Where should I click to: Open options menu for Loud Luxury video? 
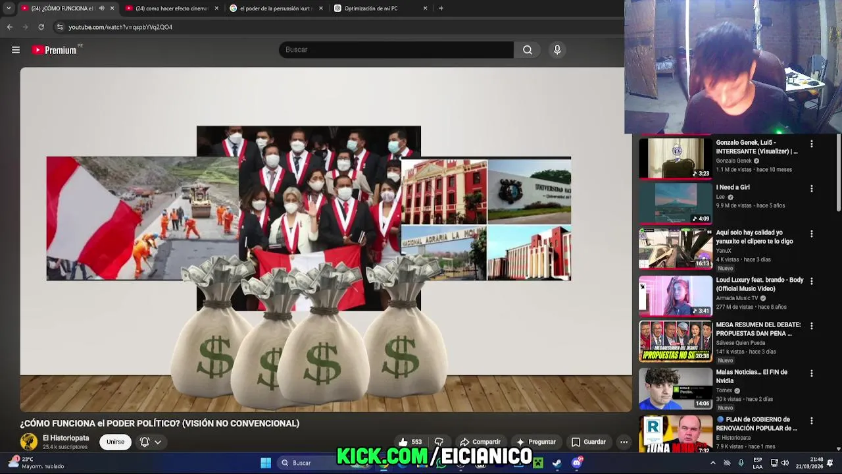tap(811, 281)
